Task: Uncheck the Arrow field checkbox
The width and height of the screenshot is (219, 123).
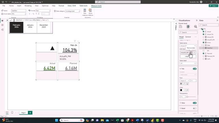Action: click(x=203, y=42)
